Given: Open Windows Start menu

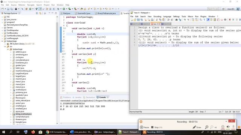Looking at the screenshot, I should coord(3,132).
